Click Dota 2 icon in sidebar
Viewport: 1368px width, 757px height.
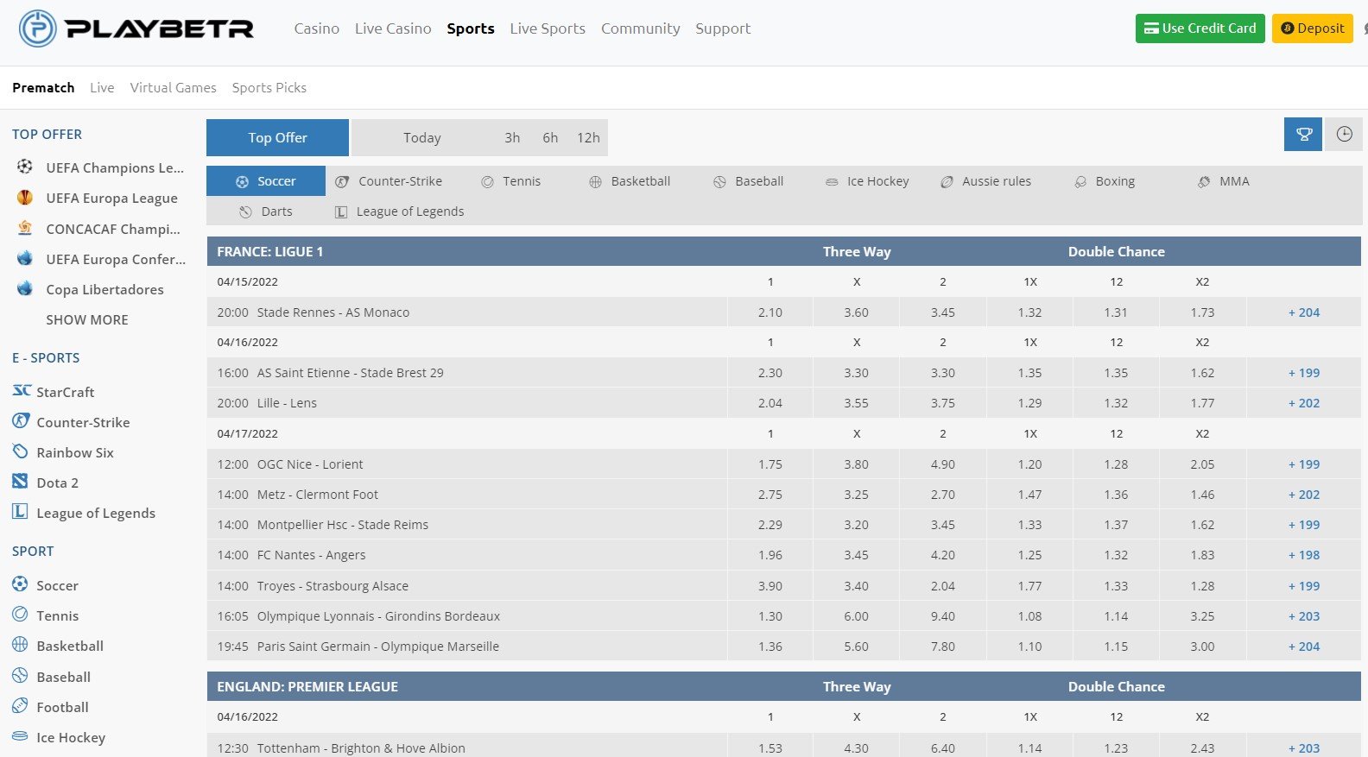[x=21, y=482]
